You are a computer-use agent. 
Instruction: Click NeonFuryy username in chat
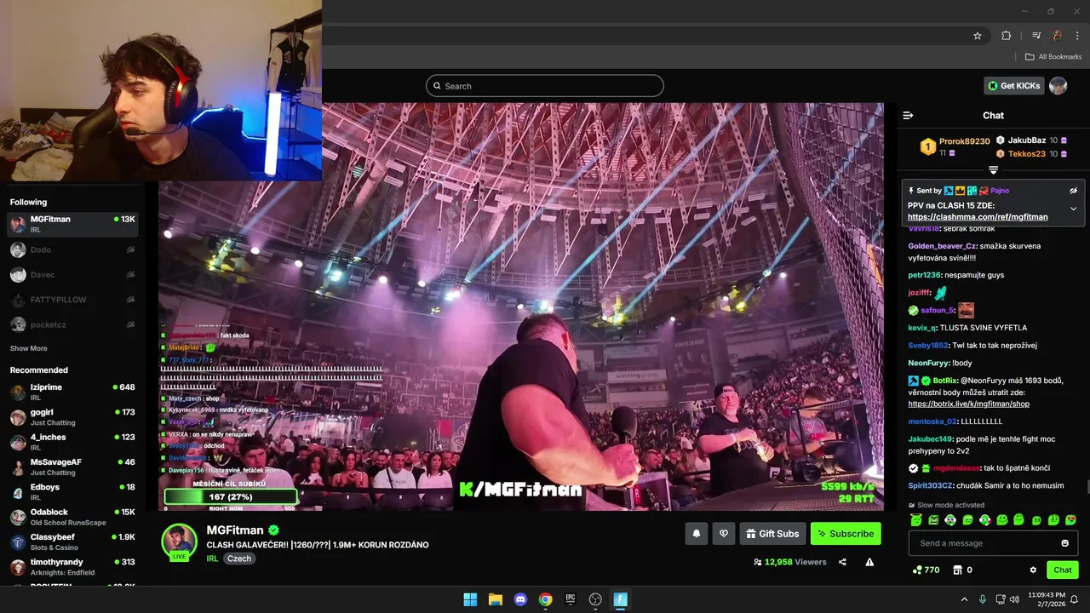click(x=928, y=363)
